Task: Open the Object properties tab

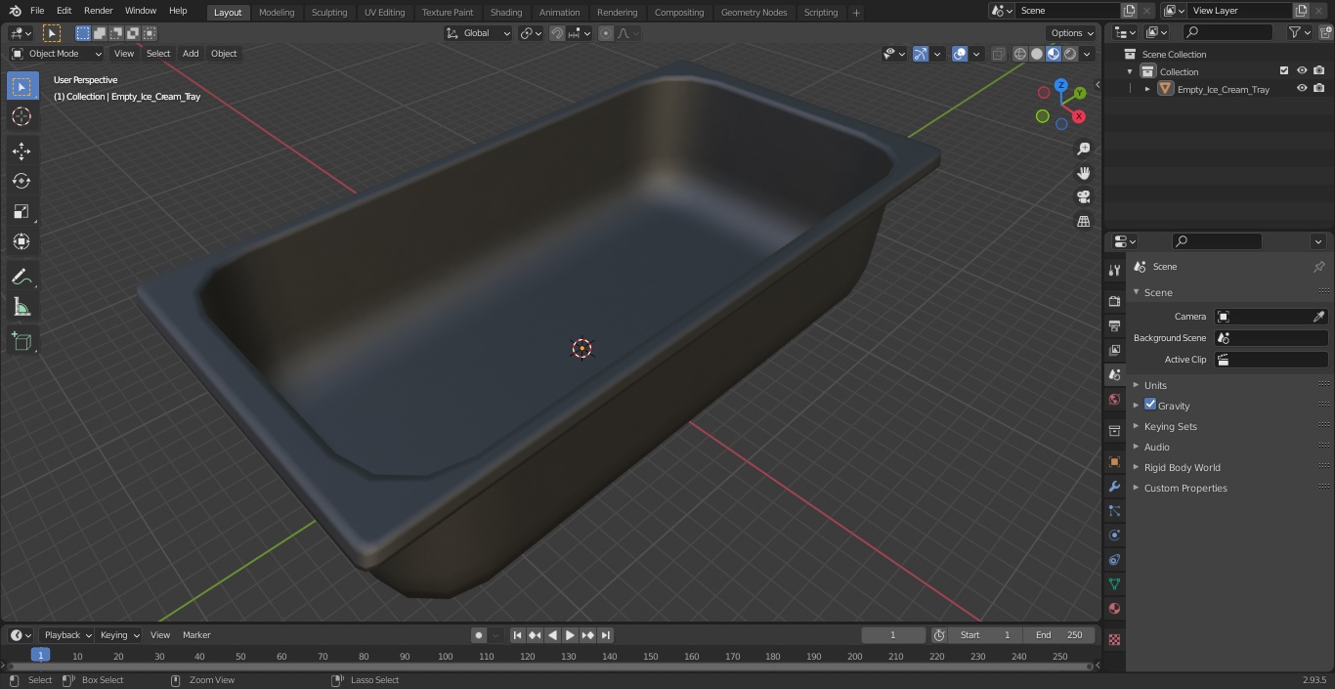Action: [1114, 461]
